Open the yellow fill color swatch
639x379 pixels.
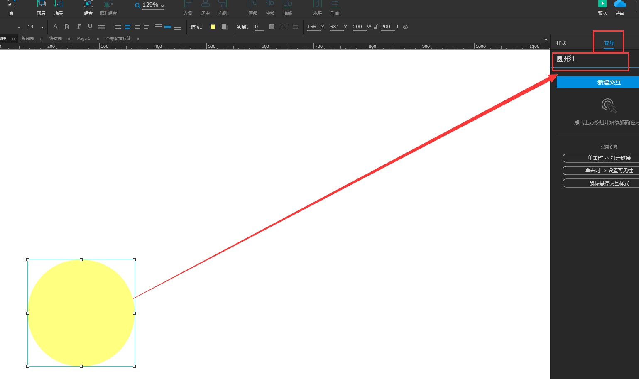coord(213,27)
